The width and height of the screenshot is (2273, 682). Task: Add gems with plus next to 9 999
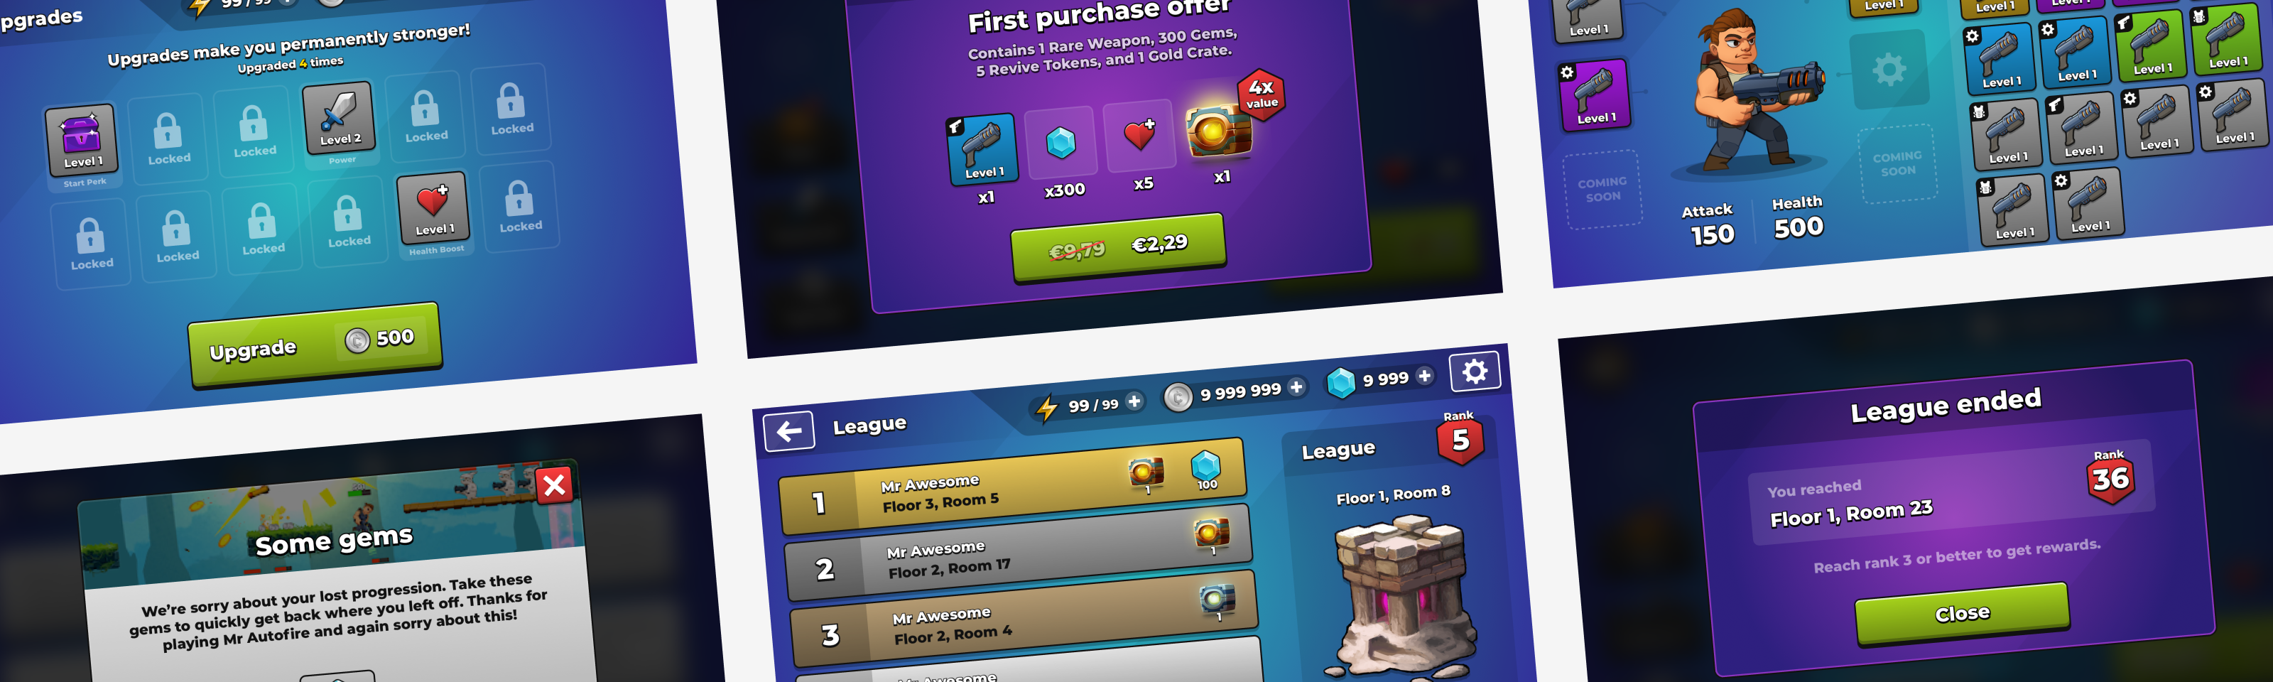point(1424,376)
